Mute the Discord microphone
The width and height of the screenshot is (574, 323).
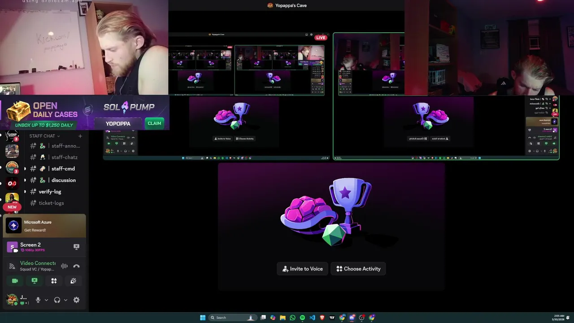tap(38, 300)
